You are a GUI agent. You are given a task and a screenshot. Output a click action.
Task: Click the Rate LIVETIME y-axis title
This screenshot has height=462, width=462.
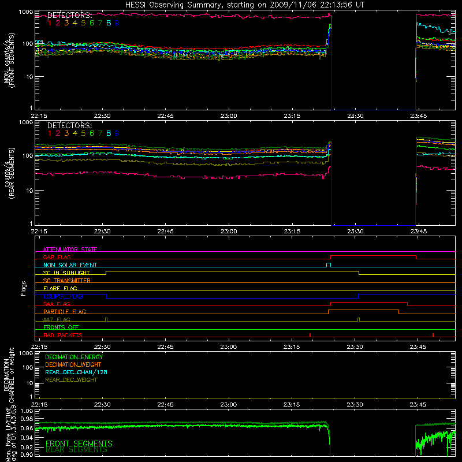(9, 434)
